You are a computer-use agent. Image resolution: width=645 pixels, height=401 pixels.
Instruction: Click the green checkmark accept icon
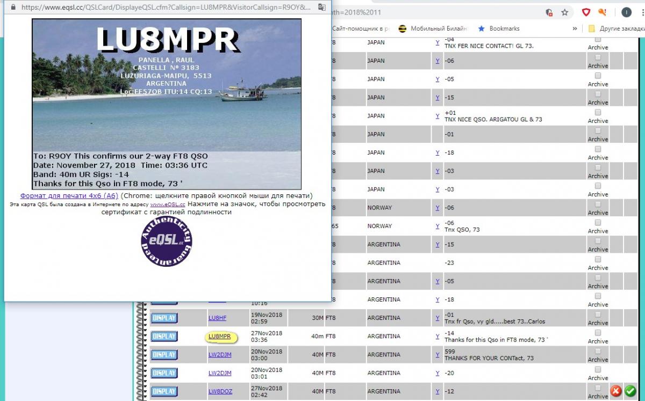(629, 392)
